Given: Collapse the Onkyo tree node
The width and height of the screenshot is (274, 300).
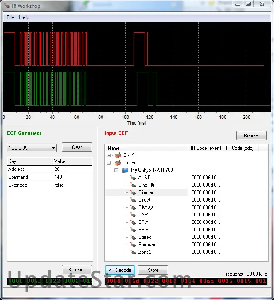Looking at the screenshot, I should coord(109,163).
